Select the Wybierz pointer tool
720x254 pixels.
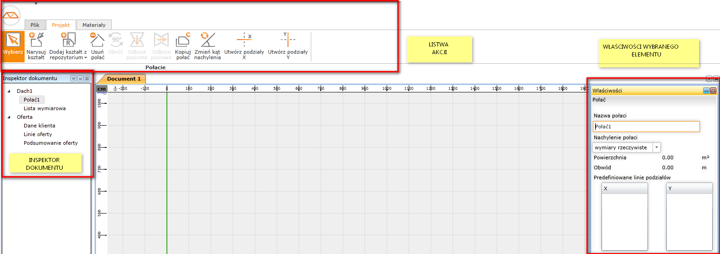pos(13,46)
